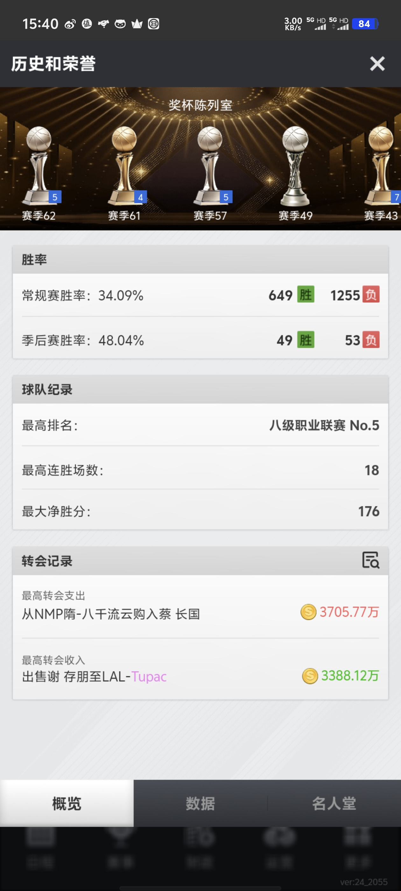Tap the gold coin beside 3705.77万
401x891 pixels.
[308, 612]
